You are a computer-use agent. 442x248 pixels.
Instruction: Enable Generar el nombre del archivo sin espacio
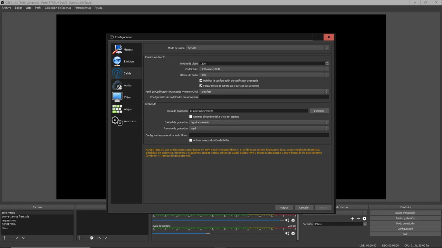click(191, 117)
